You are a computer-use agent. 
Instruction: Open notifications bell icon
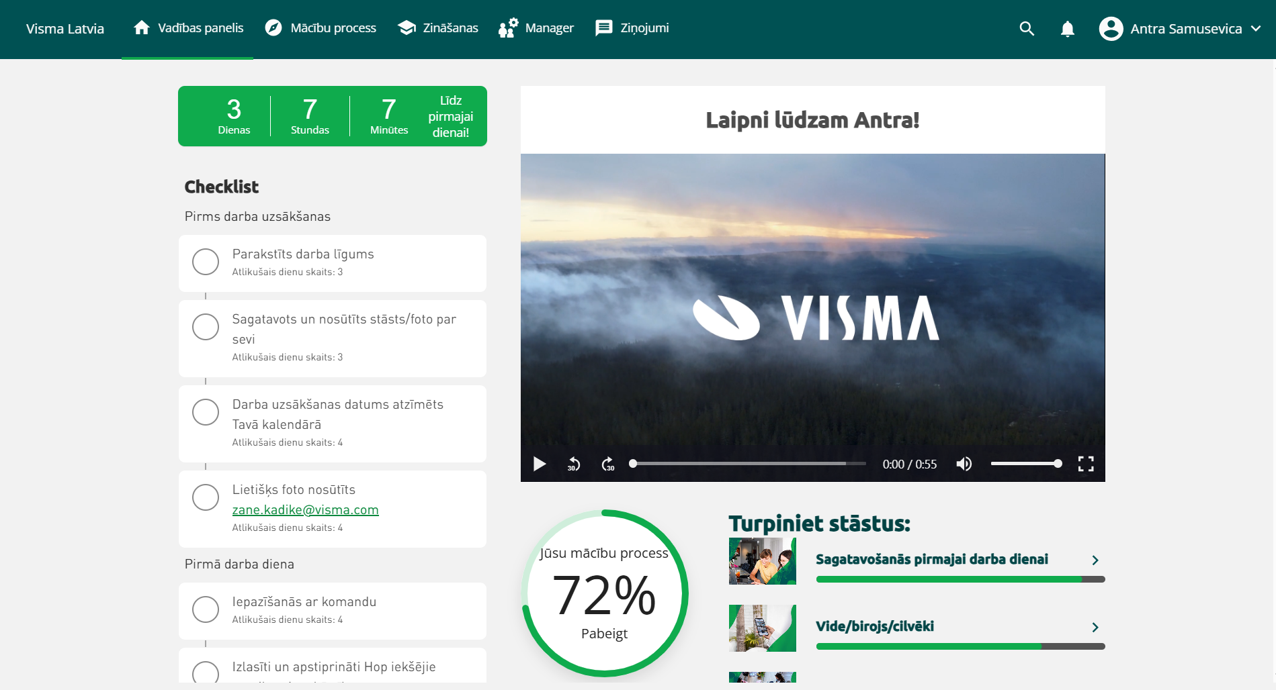pyautogui.click(x=1067, y=29)
